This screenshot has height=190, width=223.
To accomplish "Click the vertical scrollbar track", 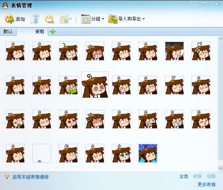I will [x=220, y=104].
